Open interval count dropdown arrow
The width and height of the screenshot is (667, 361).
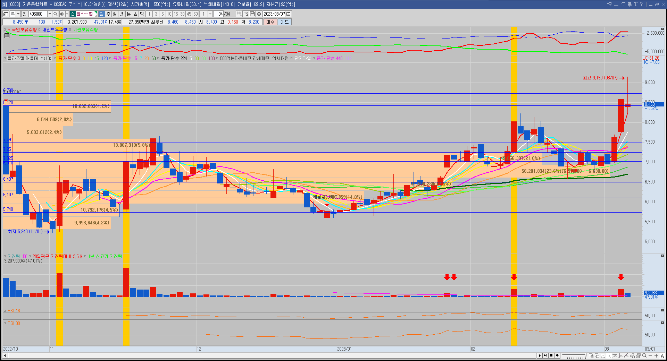point(210,14)
